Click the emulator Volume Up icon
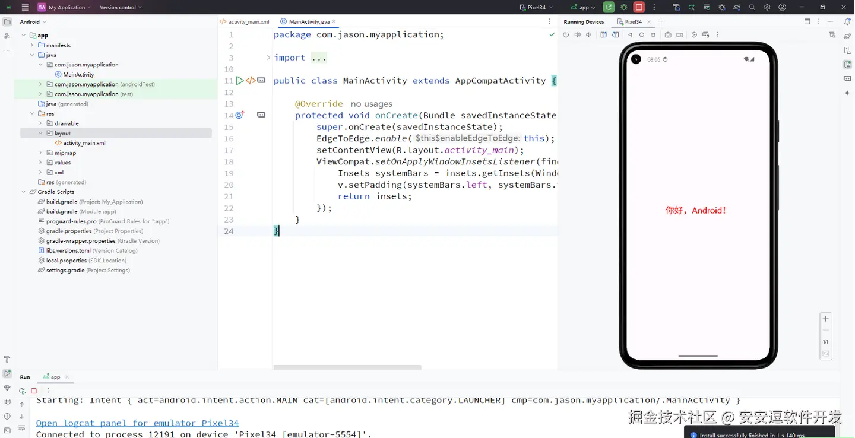This screenshot has height=438, width=855. [x=577, y=35]
